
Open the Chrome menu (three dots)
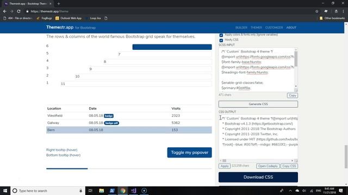[x=343, y=11]
